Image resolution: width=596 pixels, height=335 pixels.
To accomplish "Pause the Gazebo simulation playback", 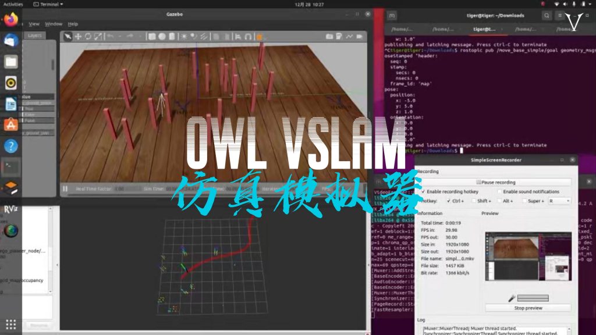I will click(x=66, y=188).
